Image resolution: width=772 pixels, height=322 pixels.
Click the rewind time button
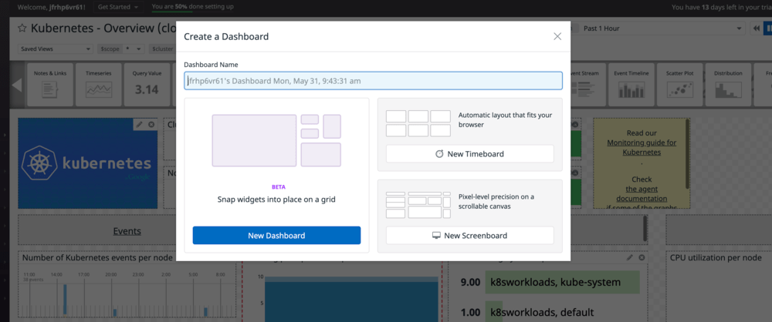pyautogui.click(x=756, y=29)
